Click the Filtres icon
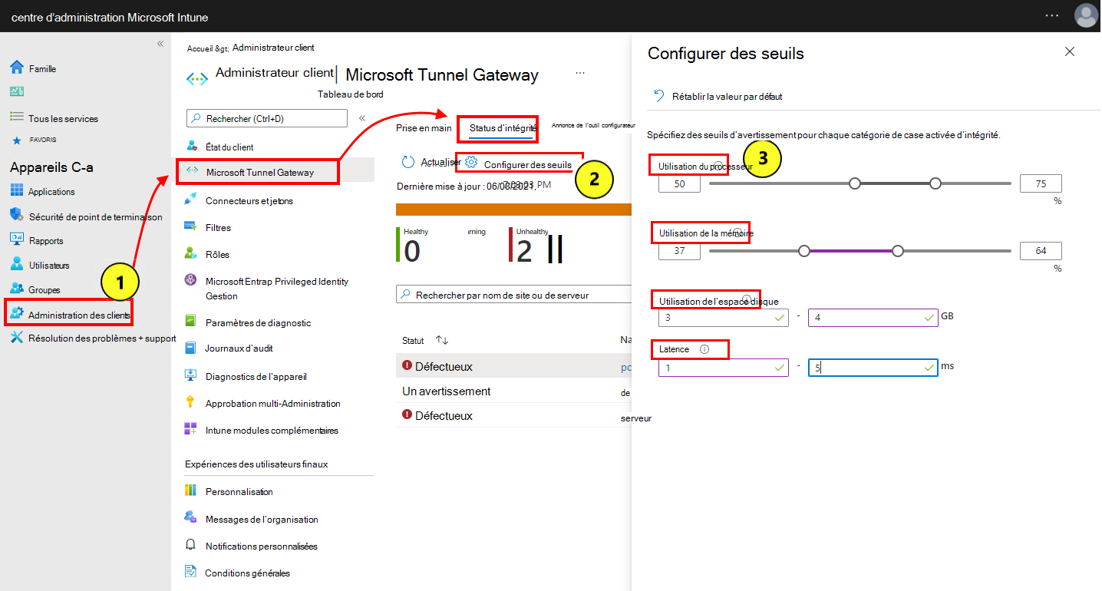The width and height of the screenshot is (1102, 591). 191,226
